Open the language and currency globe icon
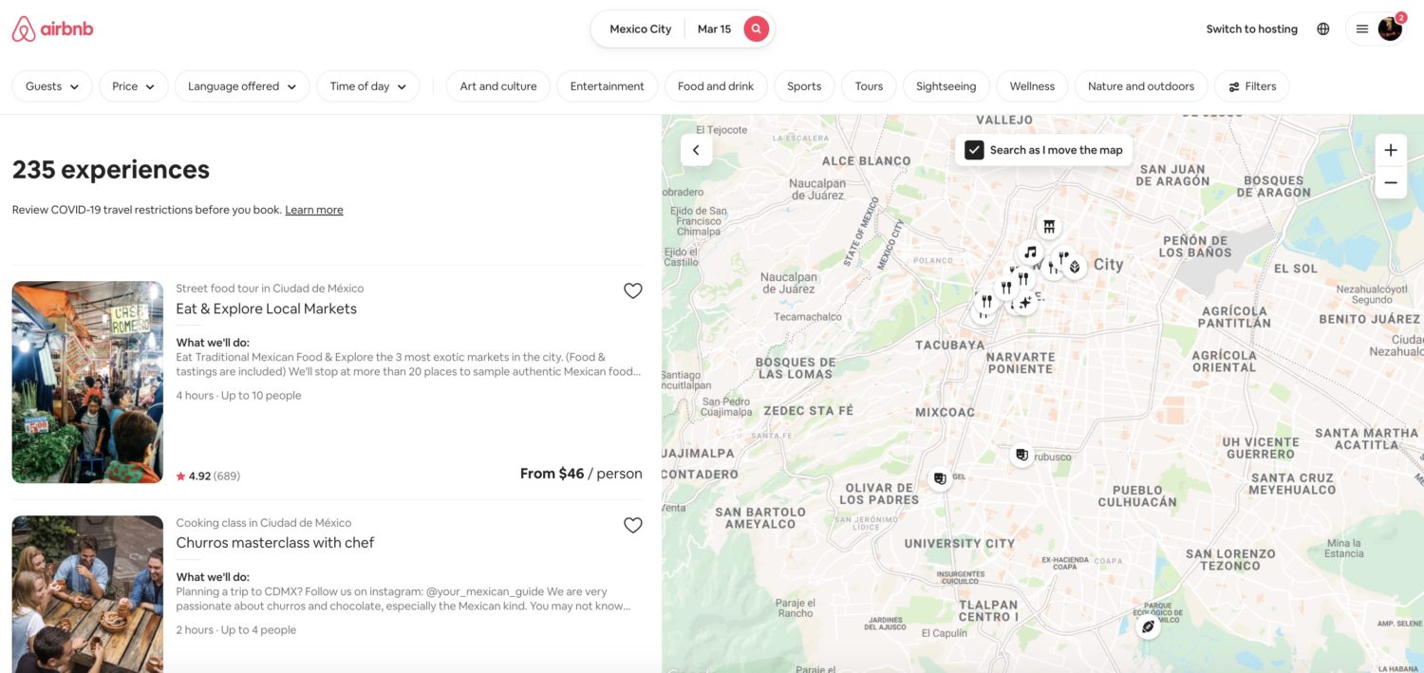The width and height of the screenshot is (1424, 673). tap(1322, 28)
